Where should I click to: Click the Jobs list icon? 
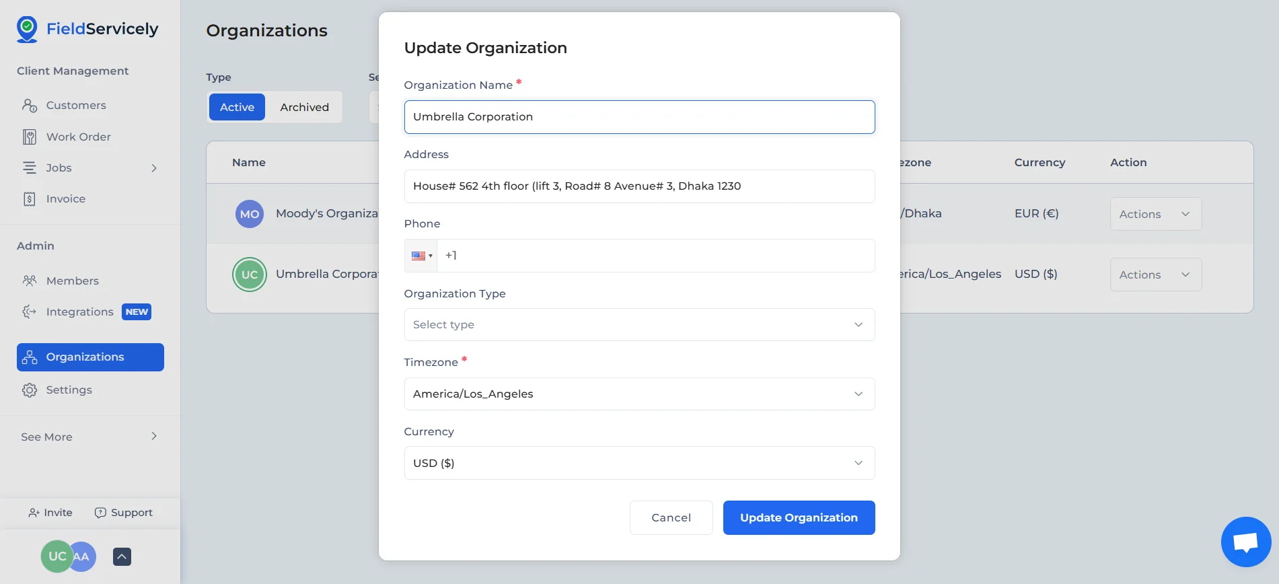pos(30,168)
